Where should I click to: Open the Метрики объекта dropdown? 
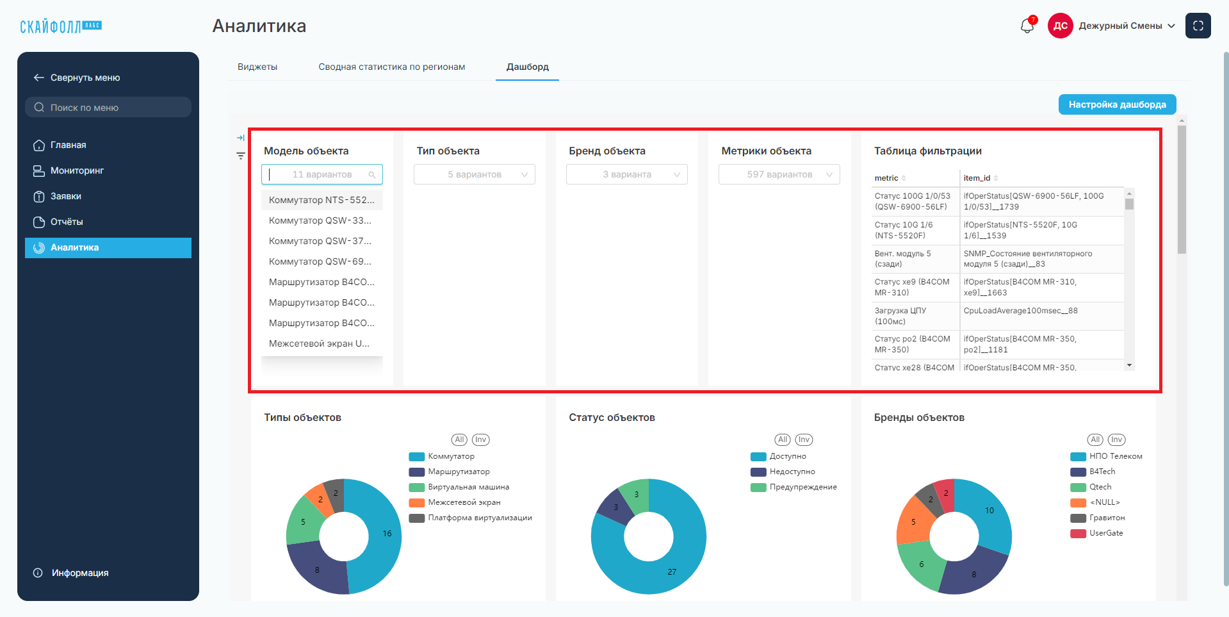click(x=779, y=174)
